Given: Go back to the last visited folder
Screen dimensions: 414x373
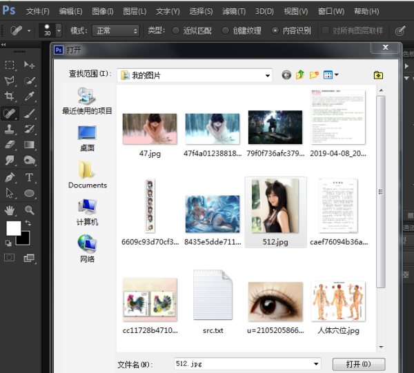Looking at the screenshot, I should point(286,75).
